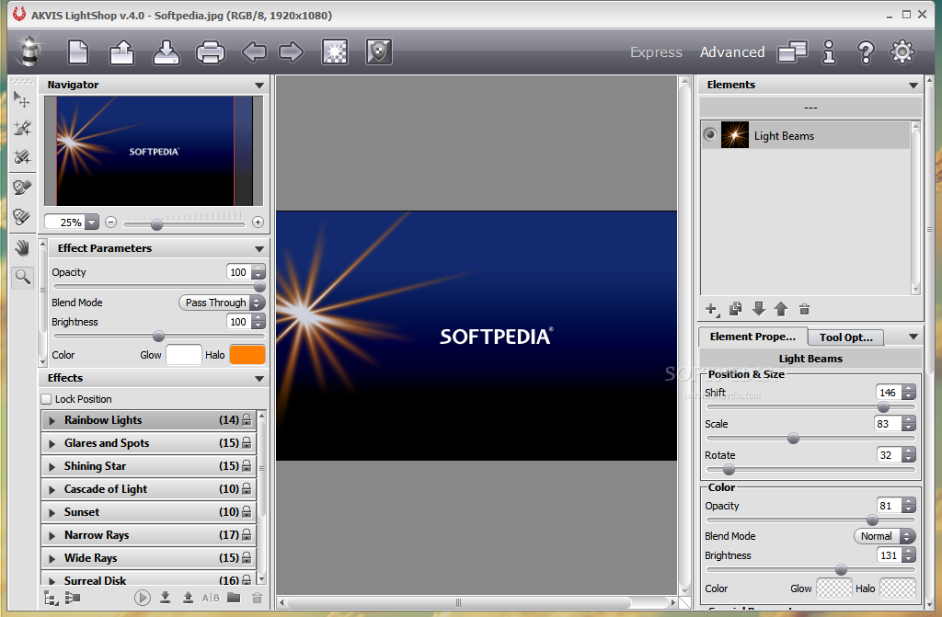Click the tree view icon below Effects list

[52, 599]
